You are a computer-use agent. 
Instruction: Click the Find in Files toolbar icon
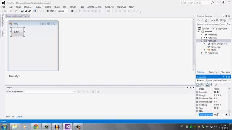(72, 11)
